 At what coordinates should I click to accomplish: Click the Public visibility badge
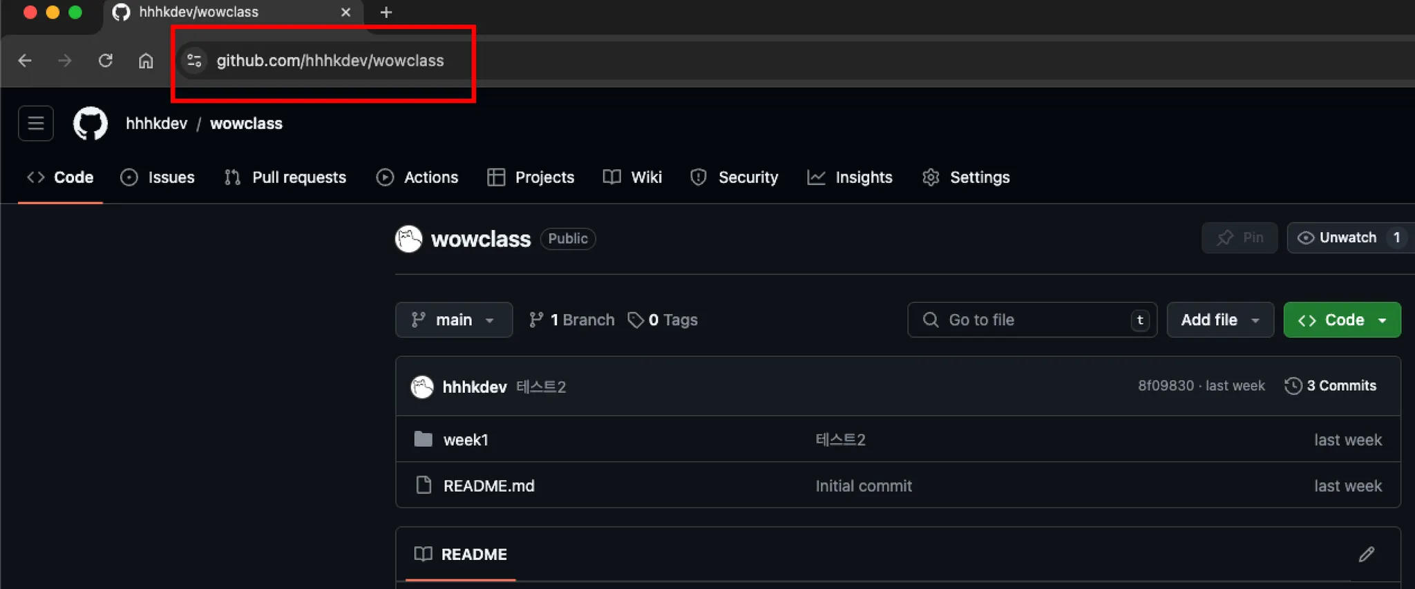pos(568,239)
